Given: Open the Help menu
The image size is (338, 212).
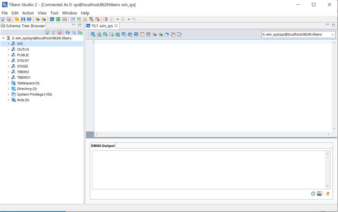Looking at the screenshot, I should [85, 13].
